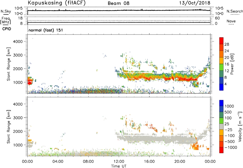Click the '12:00' time tick label
Screen dimensions: 243x168
pyautogui.click(x=119, y=162)
